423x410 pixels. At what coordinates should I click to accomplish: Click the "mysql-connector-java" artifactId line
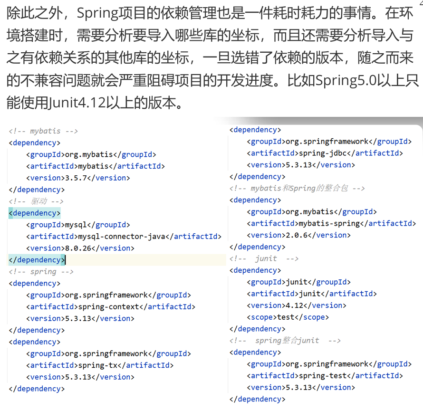click(124, 237)
